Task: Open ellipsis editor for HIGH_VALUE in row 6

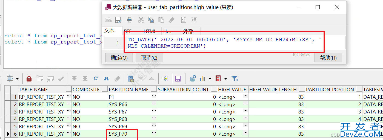Action: tap(245, 133)
